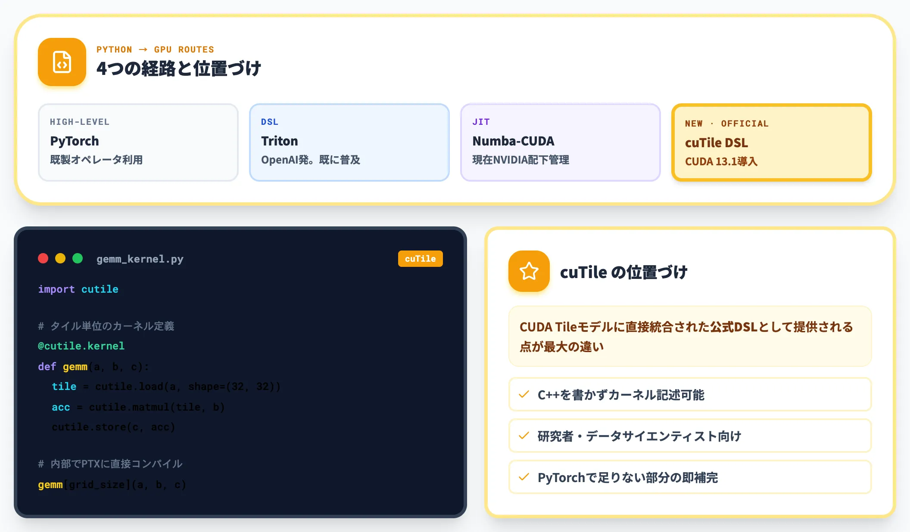Select the Triton DSL card
The image size is (910, 532).
tap(349, 142)
